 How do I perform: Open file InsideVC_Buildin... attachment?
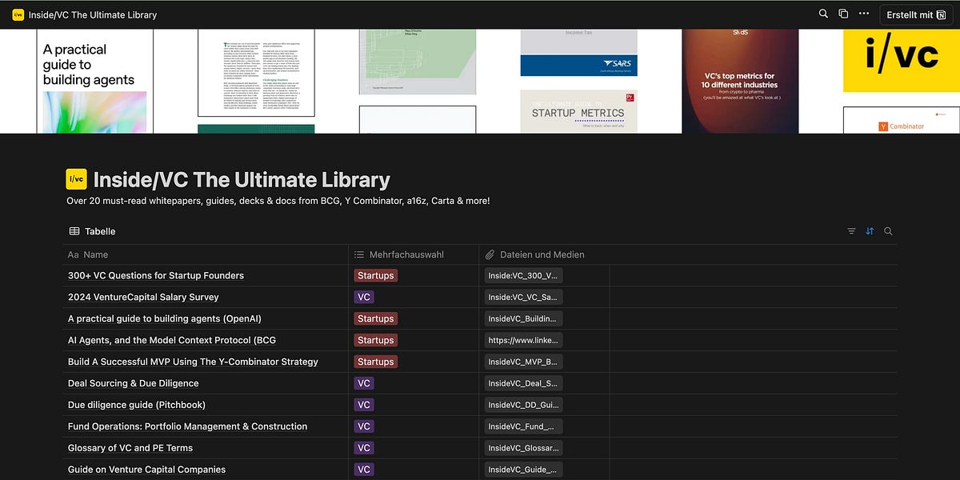(x=523, y=318)
